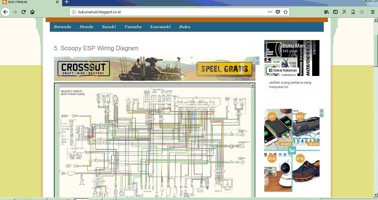This screenshot has height=200, width=378.
Task: Open the Firefox hamburger menu
Action: [x=373, y=12]
